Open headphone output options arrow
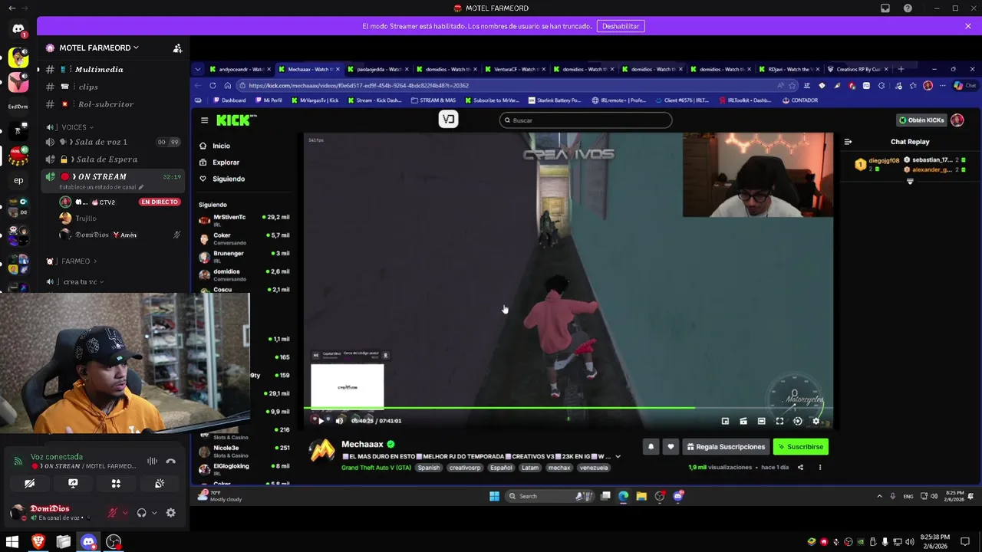 [x=154, y=513]
